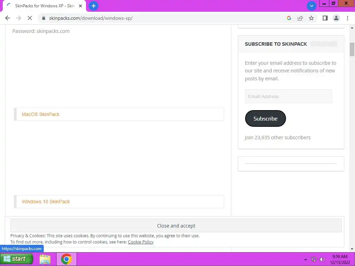Open File Explorer from taskbar

point(45,259)
